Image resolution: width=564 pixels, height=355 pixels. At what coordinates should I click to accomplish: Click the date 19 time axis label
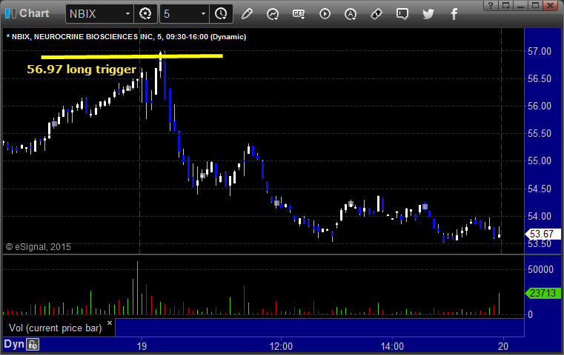coord(142,346)
